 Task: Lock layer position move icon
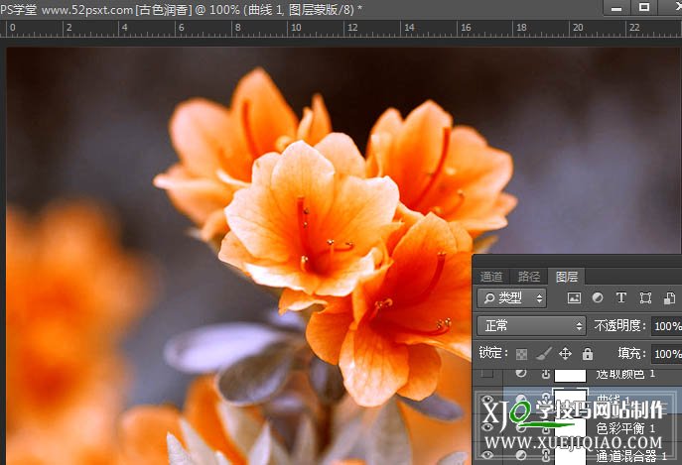(x=565, y=353)
